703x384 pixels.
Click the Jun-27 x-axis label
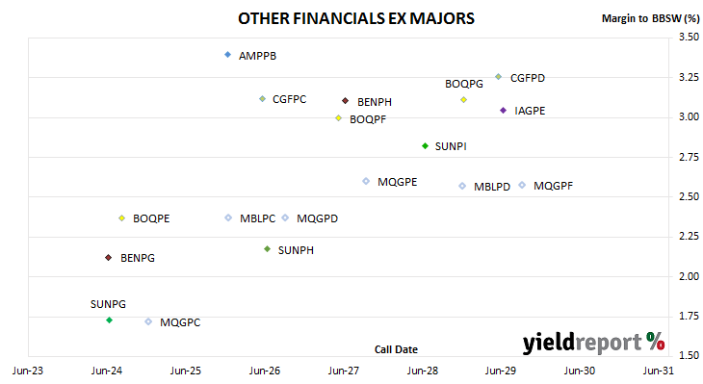(344, 371)
